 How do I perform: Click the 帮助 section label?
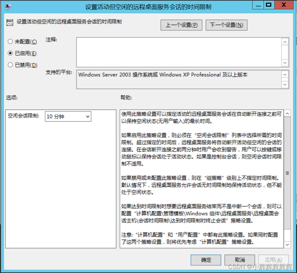coord(126,98)
